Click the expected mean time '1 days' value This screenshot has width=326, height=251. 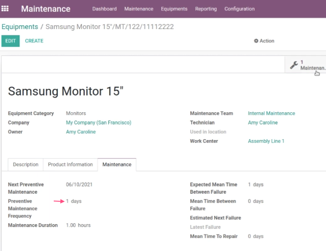coord(256,185)
